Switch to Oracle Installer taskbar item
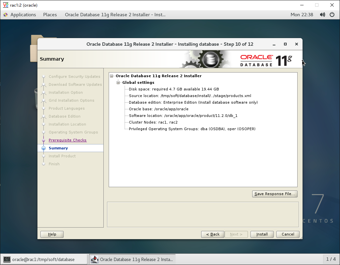The width and height of the screenshot is (340, 265). [132, 259]
